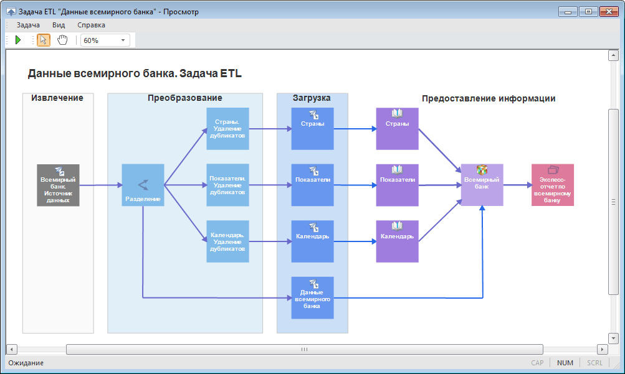Viewport: 625px width, 374px height.
Task: Open the Задача menu
Action: 28,25
